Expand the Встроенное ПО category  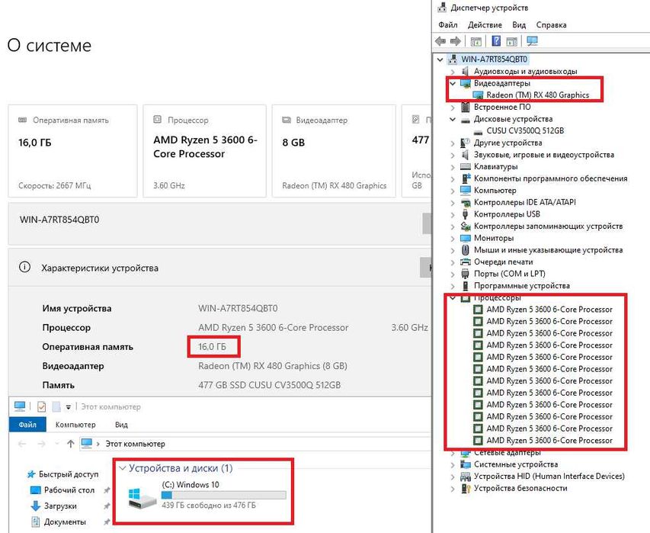click(x=453, y=107)
